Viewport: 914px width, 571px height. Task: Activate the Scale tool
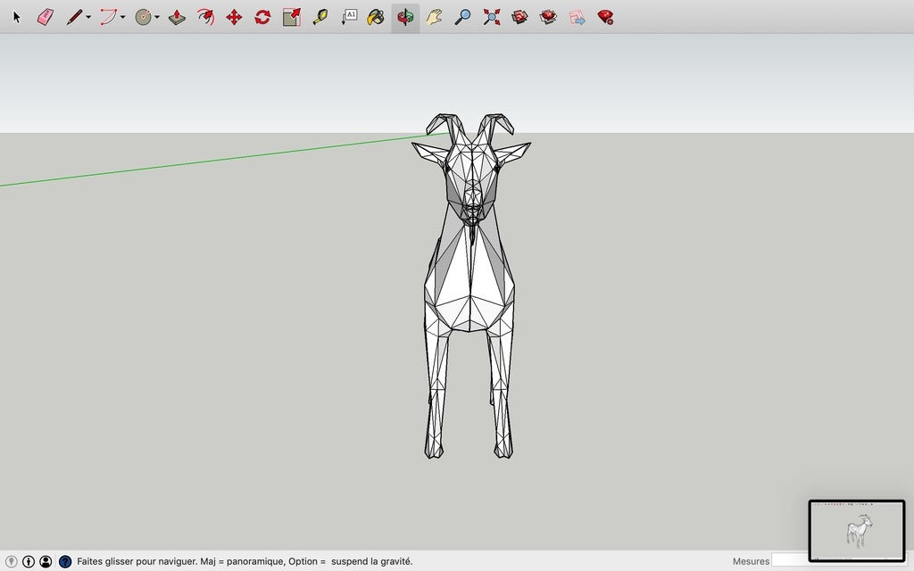coord(290,16)
